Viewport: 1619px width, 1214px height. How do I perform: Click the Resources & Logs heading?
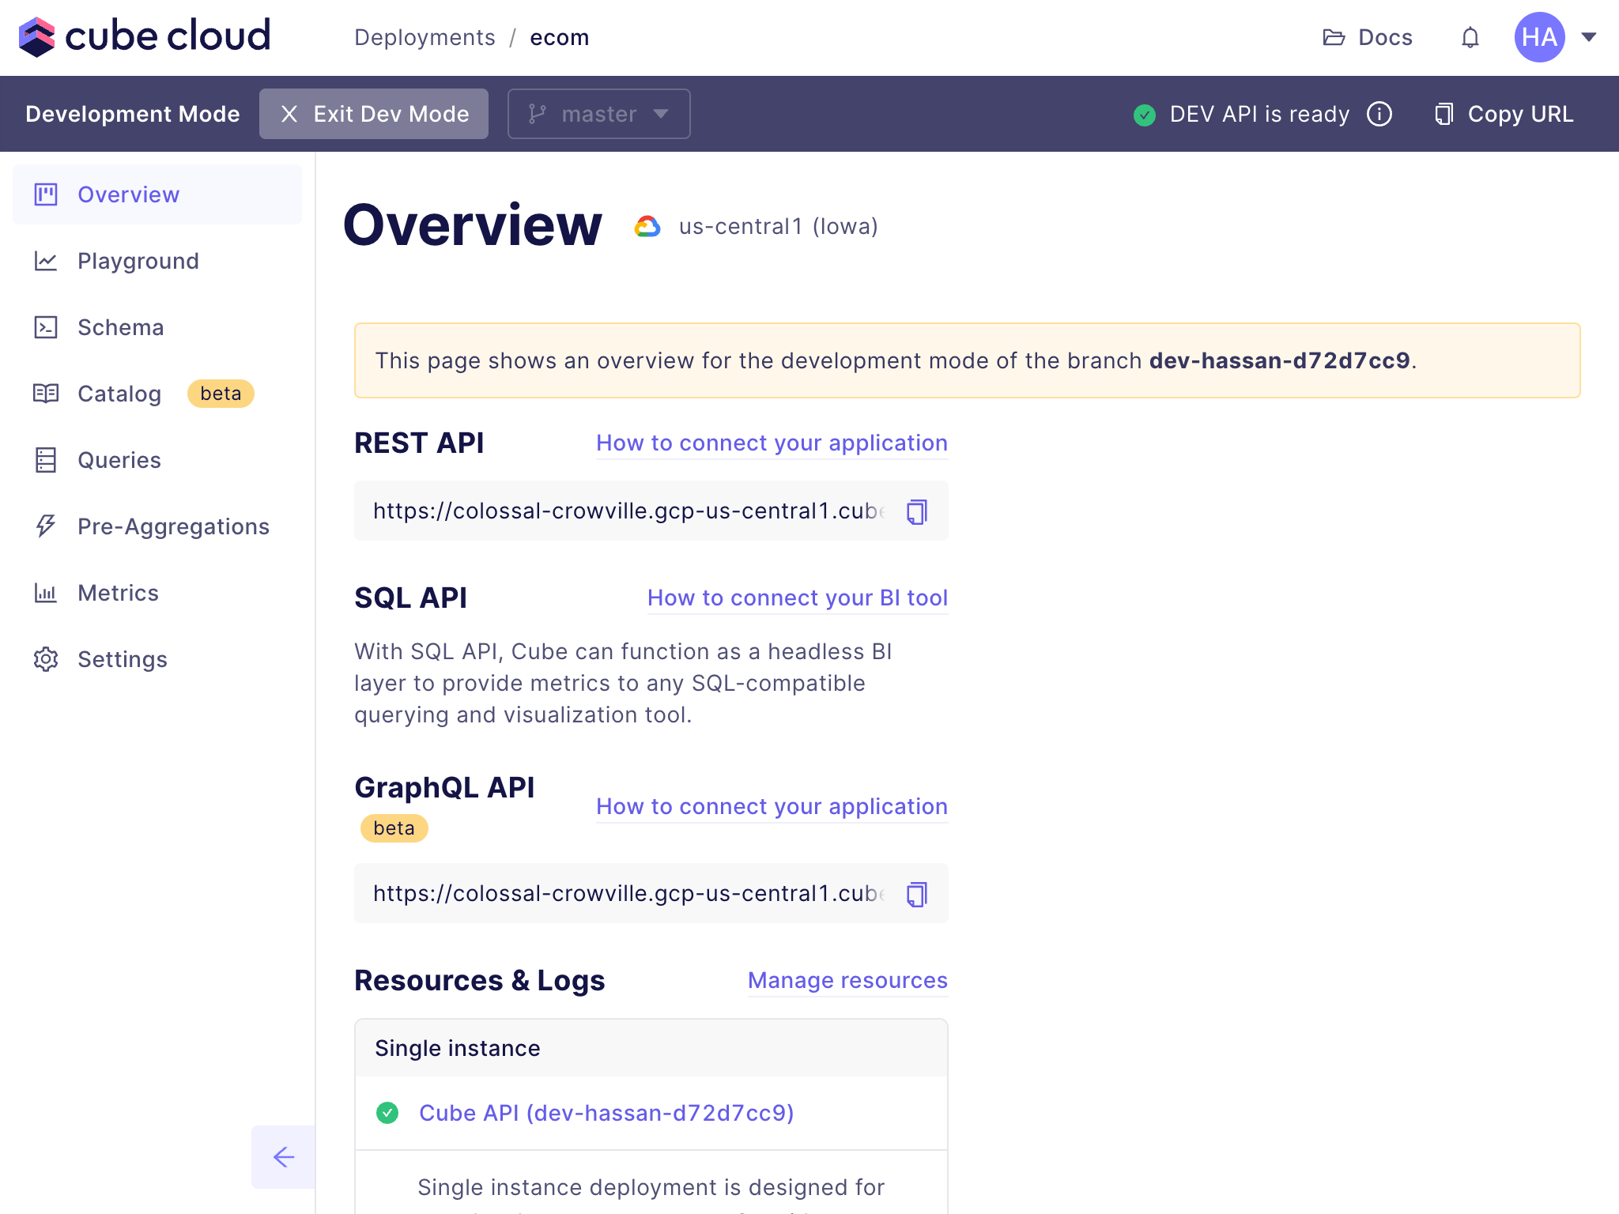pyautogui.click(x=479, y=981)
